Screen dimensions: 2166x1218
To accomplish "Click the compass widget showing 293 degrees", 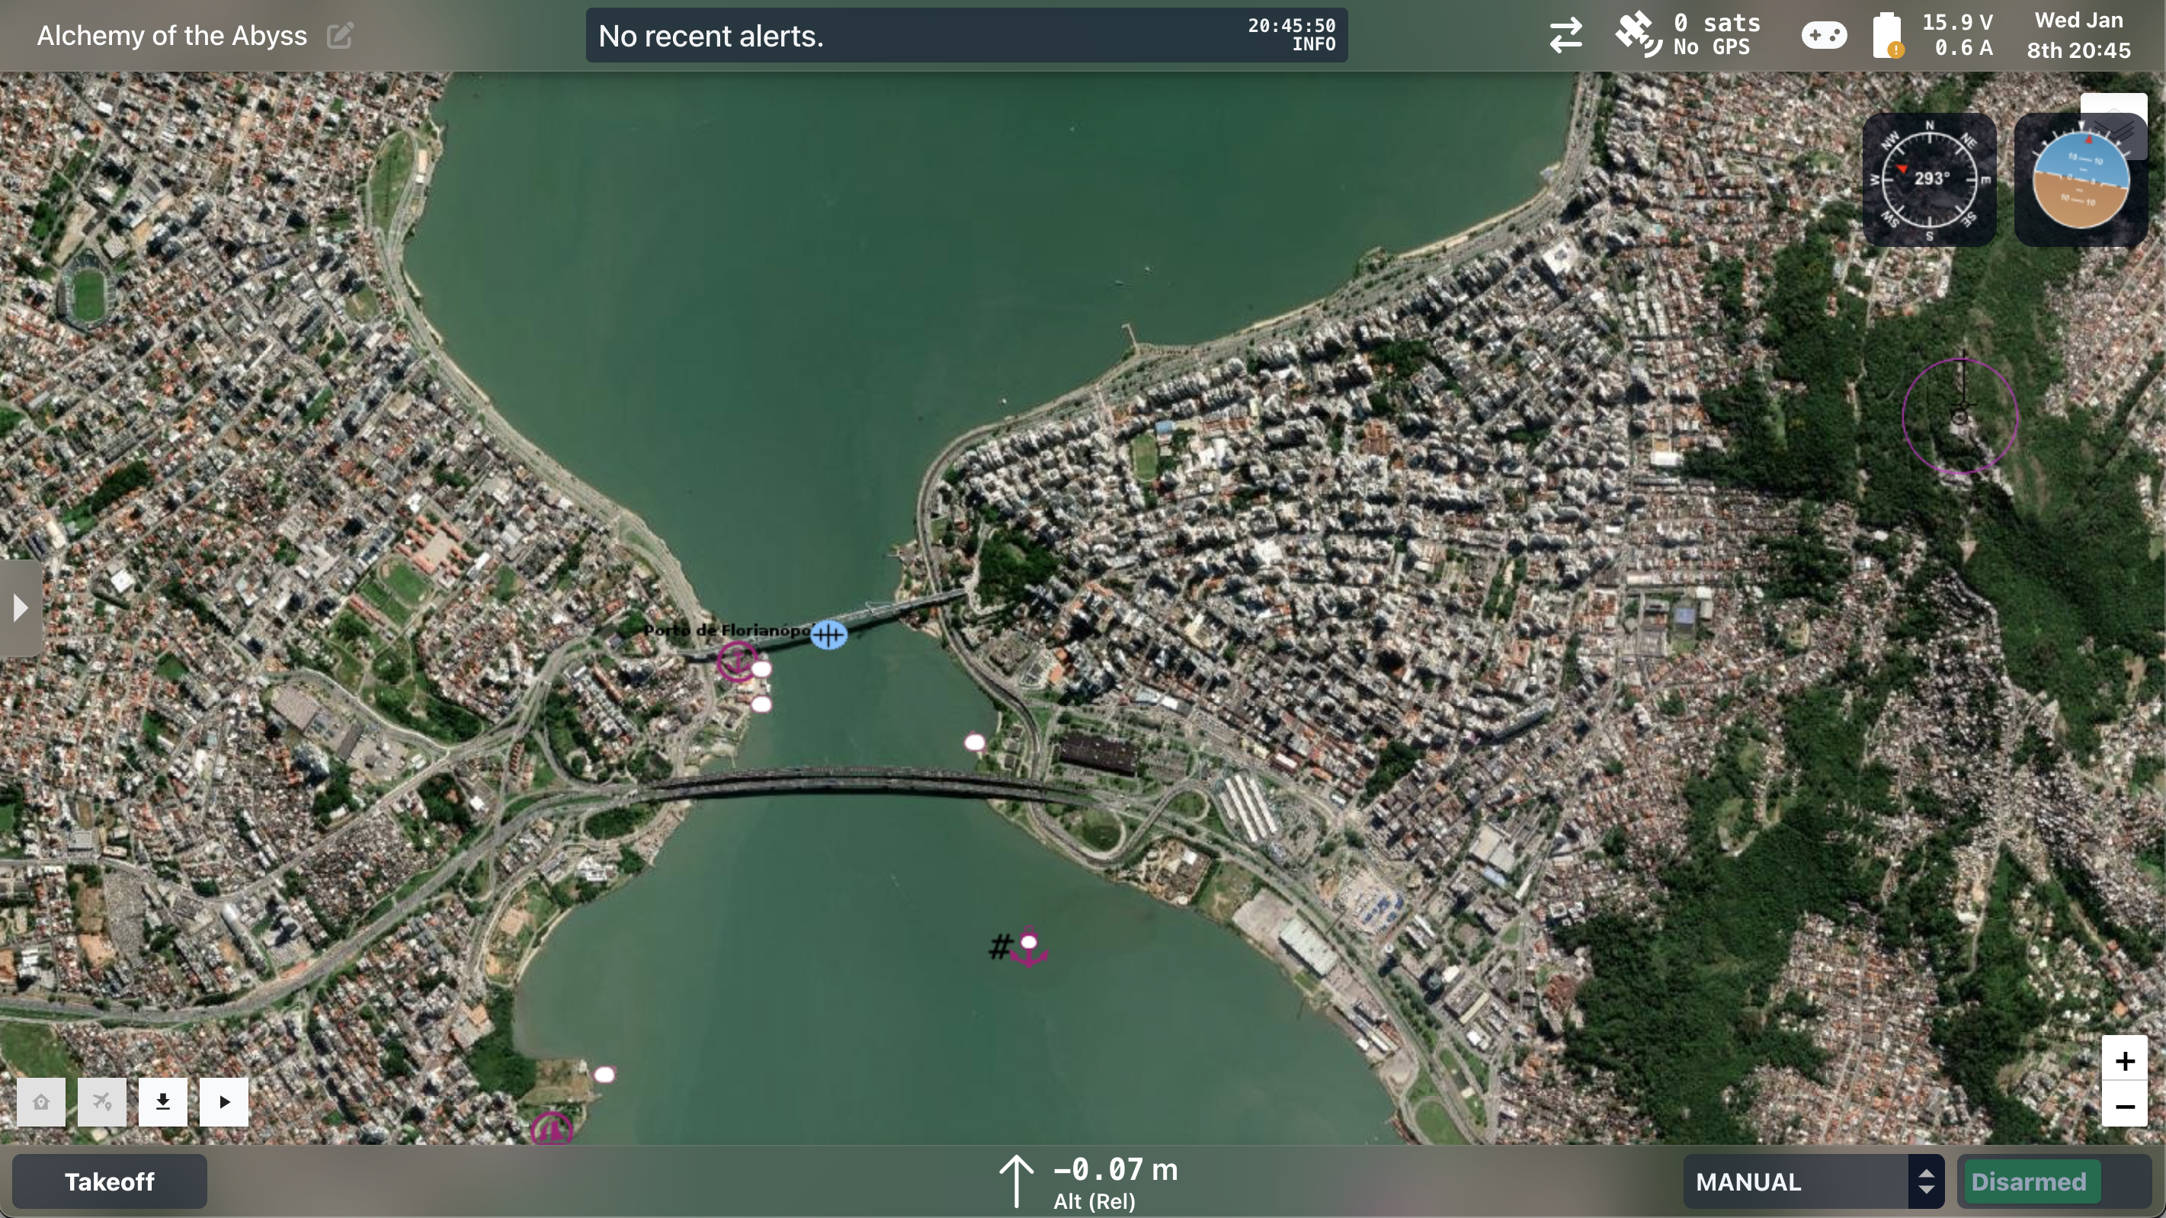I will (x=1930, y=179).
